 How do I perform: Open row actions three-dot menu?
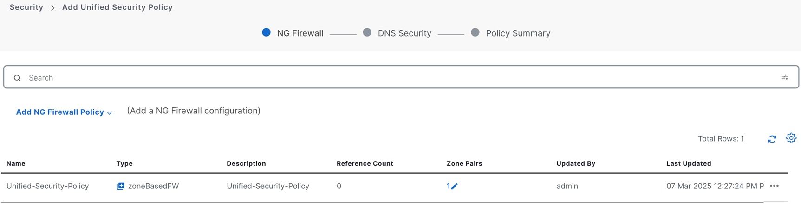click(774, 186)
